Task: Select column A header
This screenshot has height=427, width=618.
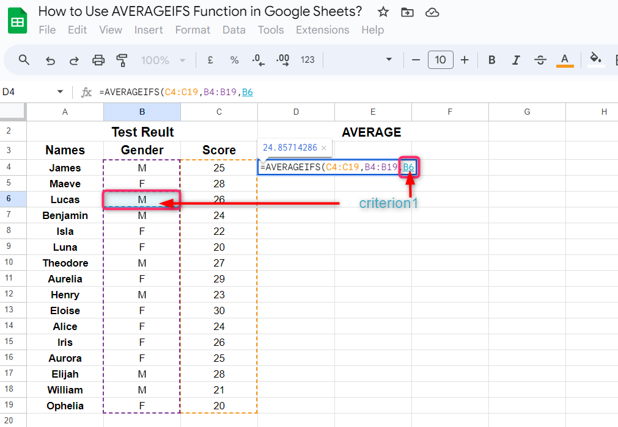Action: click(65, 112)
